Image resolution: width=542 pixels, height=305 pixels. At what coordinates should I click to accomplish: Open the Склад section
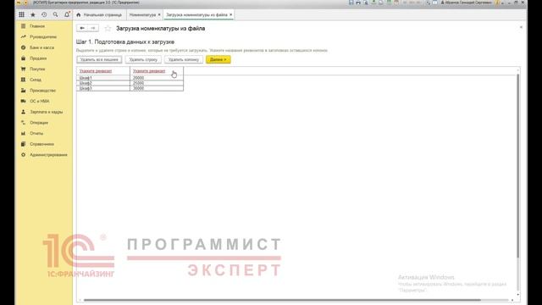[x=36, y=80]
